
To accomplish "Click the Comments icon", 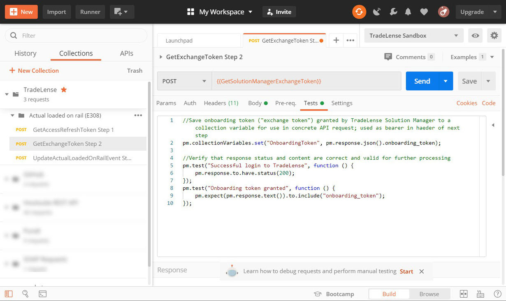I will [388, 57].
